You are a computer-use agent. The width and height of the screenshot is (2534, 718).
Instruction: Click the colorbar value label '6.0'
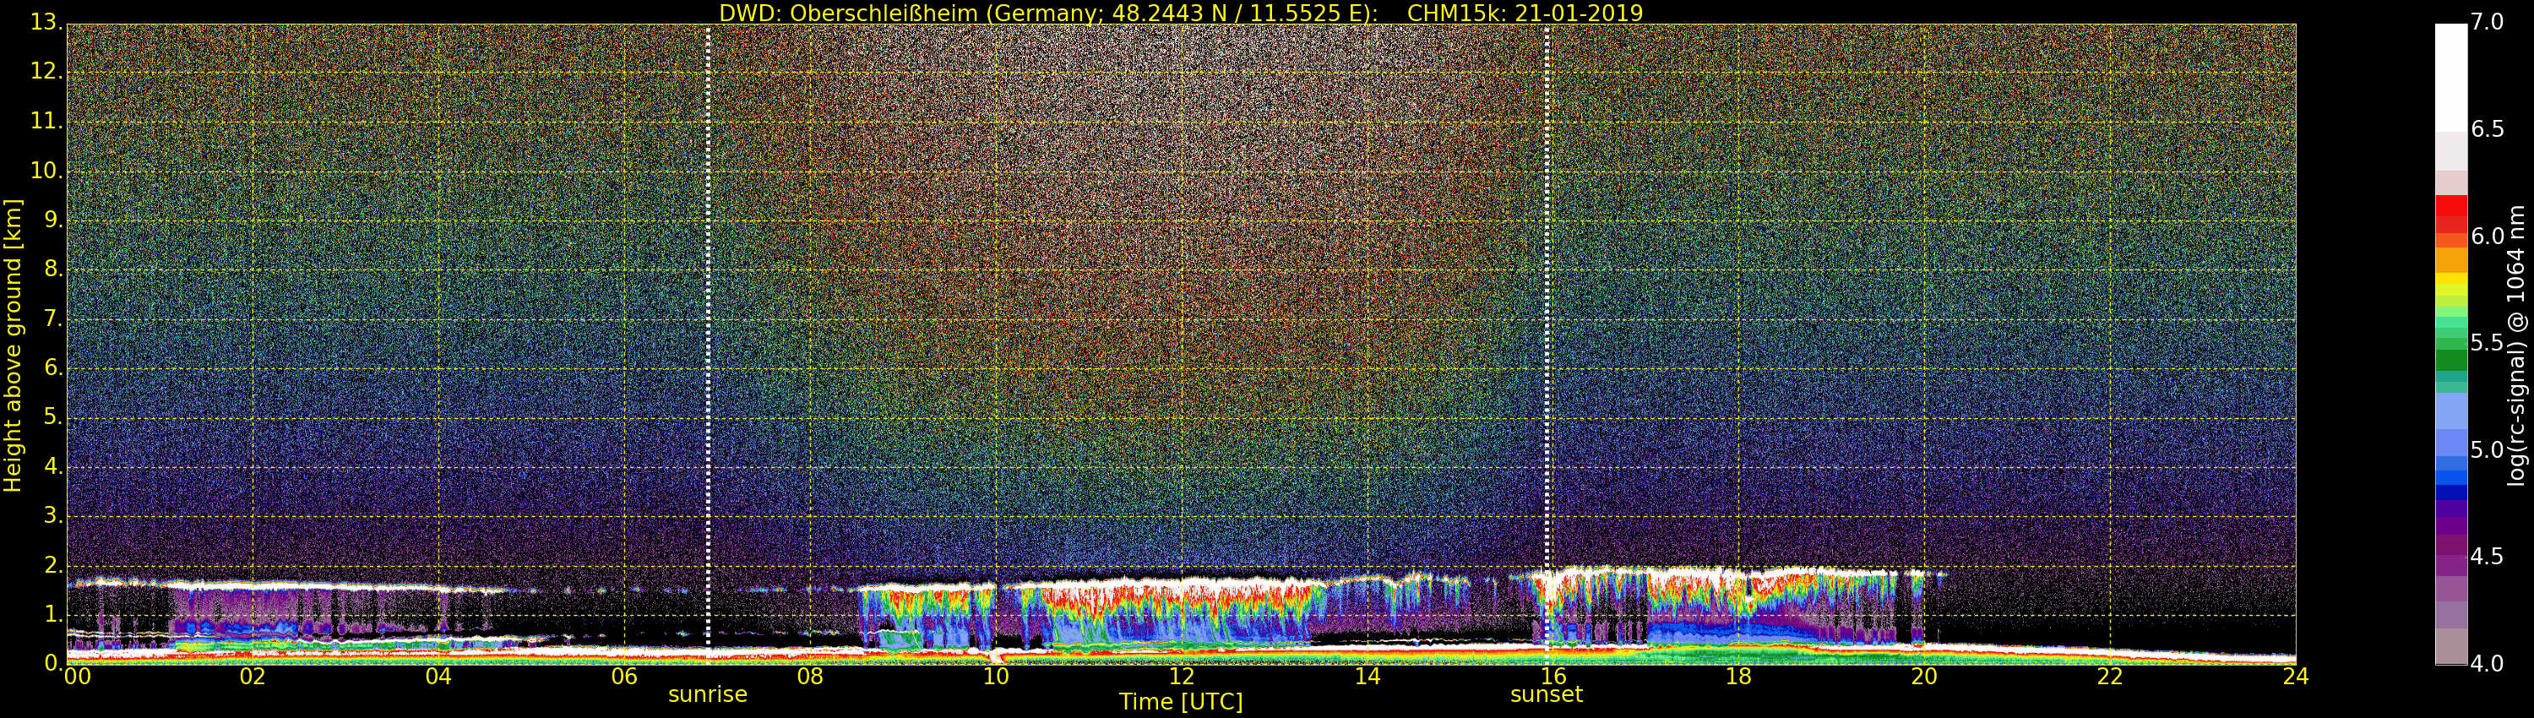(2488, 236)
